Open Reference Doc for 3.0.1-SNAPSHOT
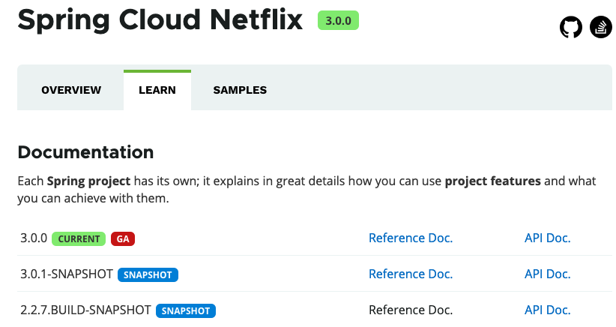 click(411, 274)
